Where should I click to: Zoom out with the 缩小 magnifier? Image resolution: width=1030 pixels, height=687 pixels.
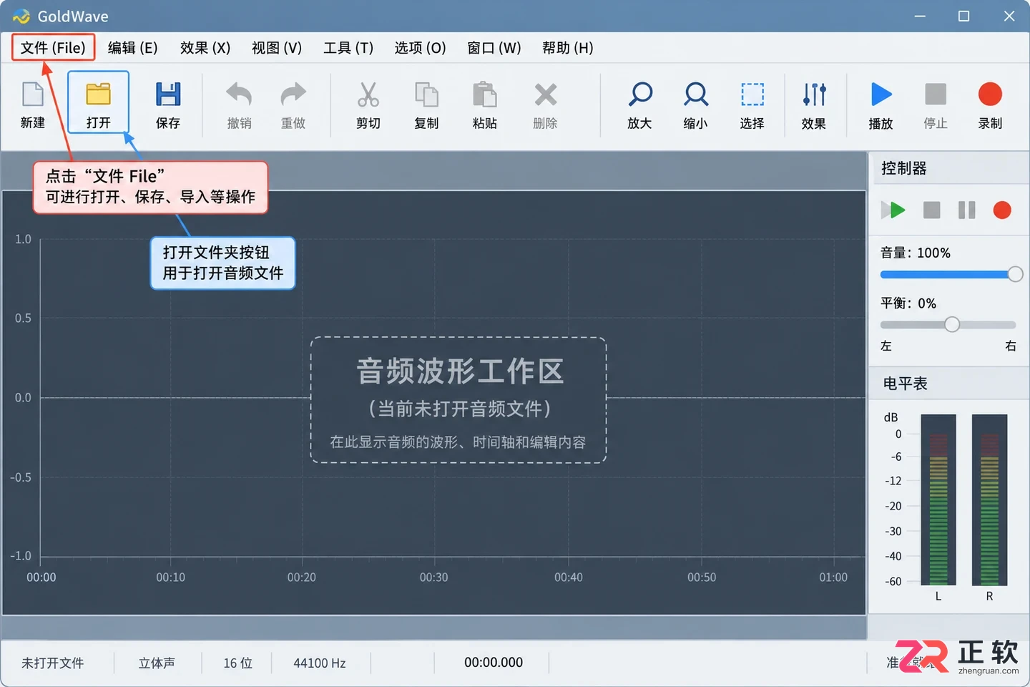point(695,94)
